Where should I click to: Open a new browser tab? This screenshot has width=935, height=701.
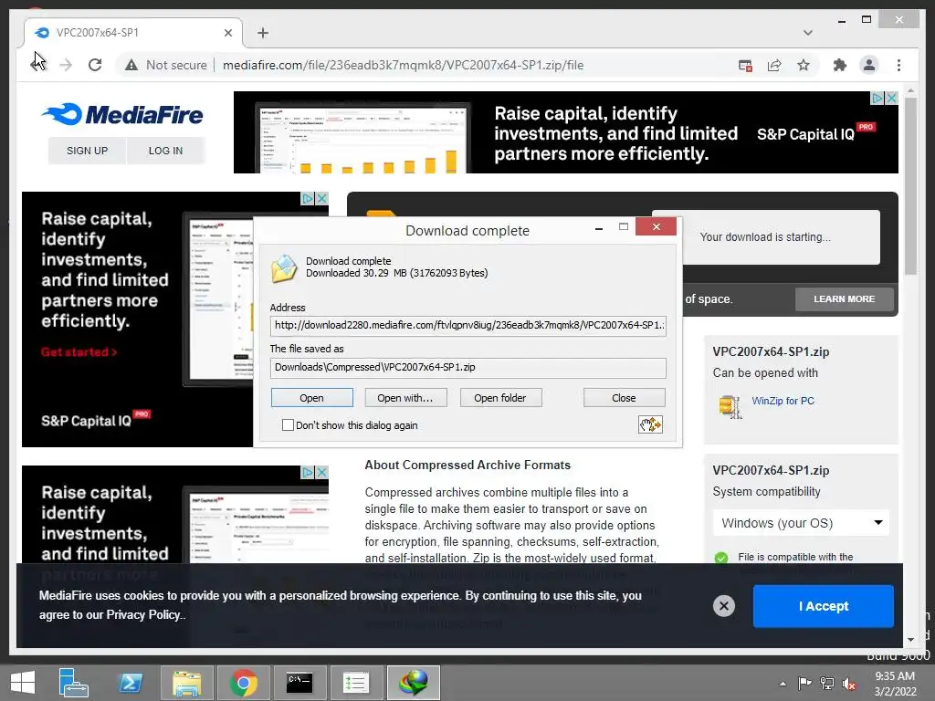tap(262, 33)
